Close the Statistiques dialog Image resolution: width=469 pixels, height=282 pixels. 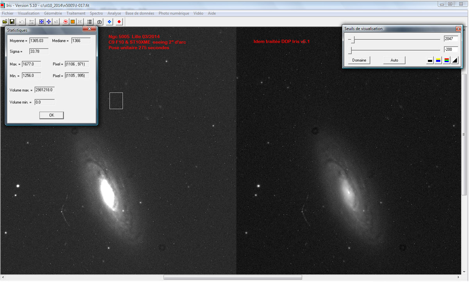(89, 29)
